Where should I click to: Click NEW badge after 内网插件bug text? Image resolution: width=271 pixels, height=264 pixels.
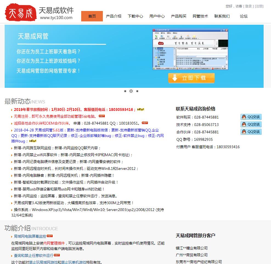(33, 141)
